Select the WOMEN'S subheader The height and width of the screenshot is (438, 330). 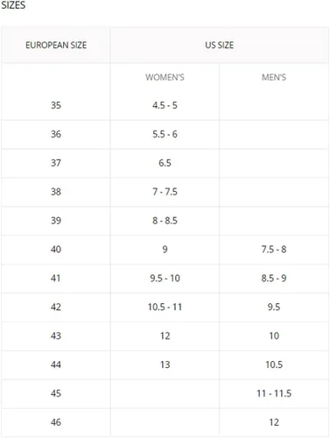click(165, 77)
